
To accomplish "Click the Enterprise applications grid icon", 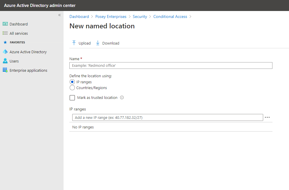I will tap(5, 70).
